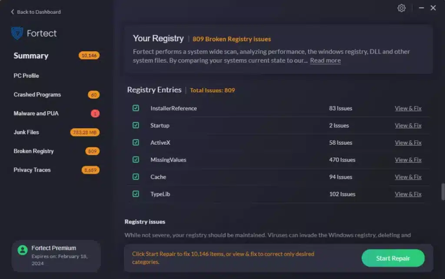Click the '470 Issues' count
Screen dimensions: 445x279
[x=342, y=160]
